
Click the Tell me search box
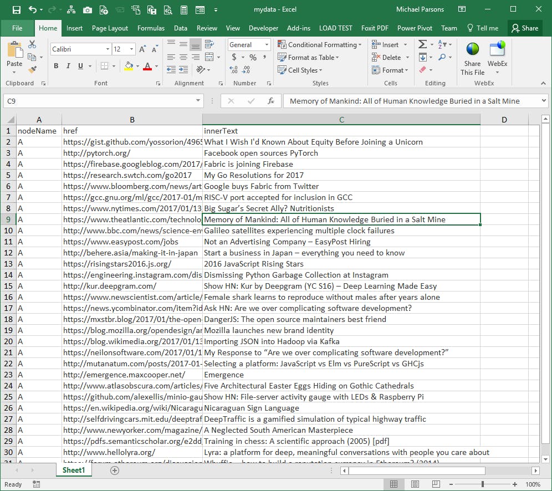click(x=488, y=28)
